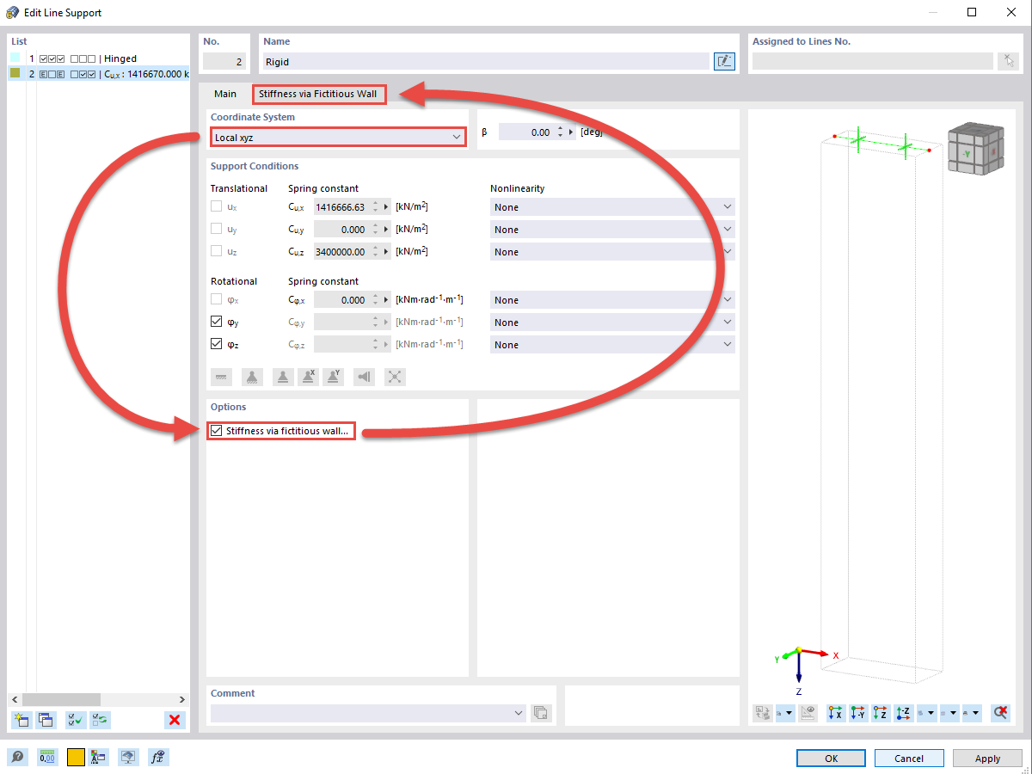Image resolution: width=1032 pixels, height=774 pixels.
Task: Open the units and decimal places settings icon
Action: [x=47, y=757]
